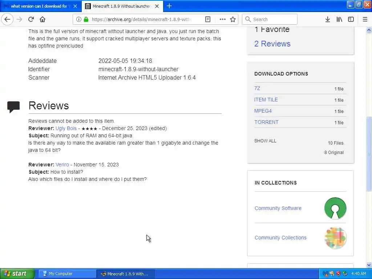Click the identifier minecraft-1.8.9-without-launcher
This screenshot has width=372, height=279.
point(138,69)
